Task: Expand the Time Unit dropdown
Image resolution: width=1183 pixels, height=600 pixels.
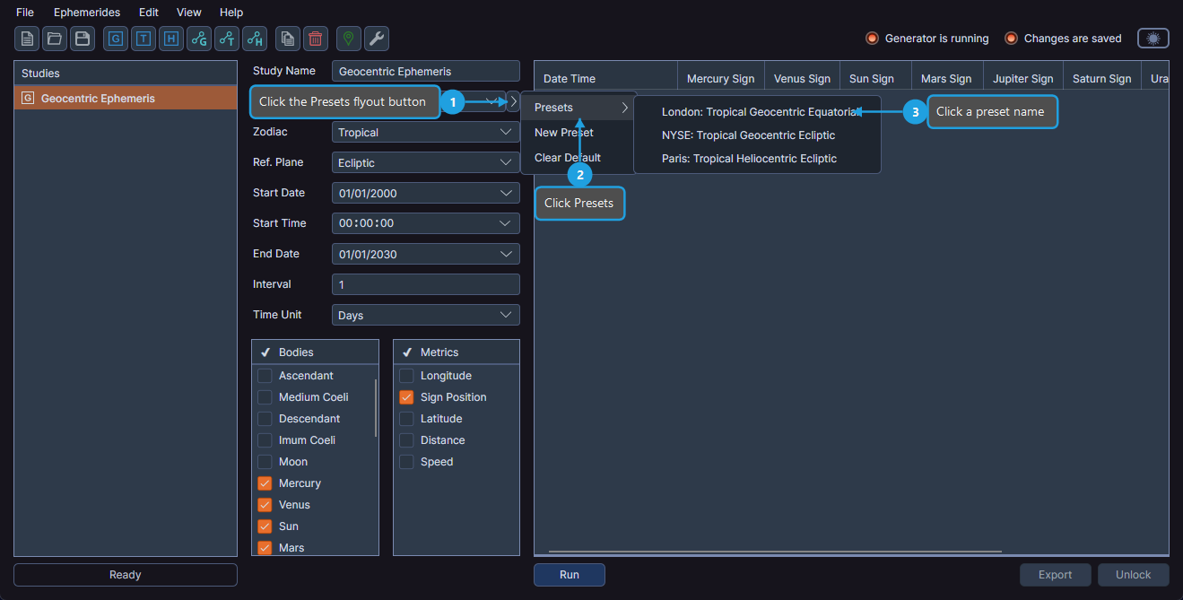Action: 425,314
